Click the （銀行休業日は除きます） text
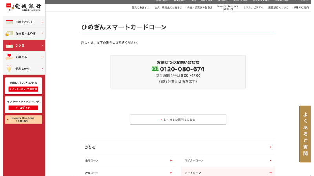 point(178,81)
